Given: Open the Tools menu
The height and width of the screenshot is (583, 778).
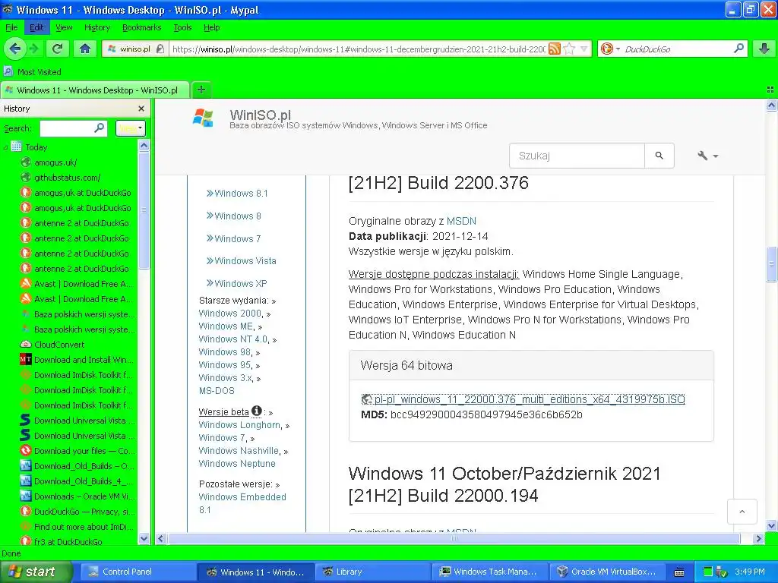Looking at the screenshot, I should (182, 27).
